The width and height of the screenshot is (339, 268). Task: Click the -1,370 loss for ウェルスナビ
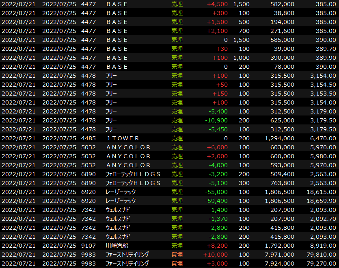(x=219, y=219)
